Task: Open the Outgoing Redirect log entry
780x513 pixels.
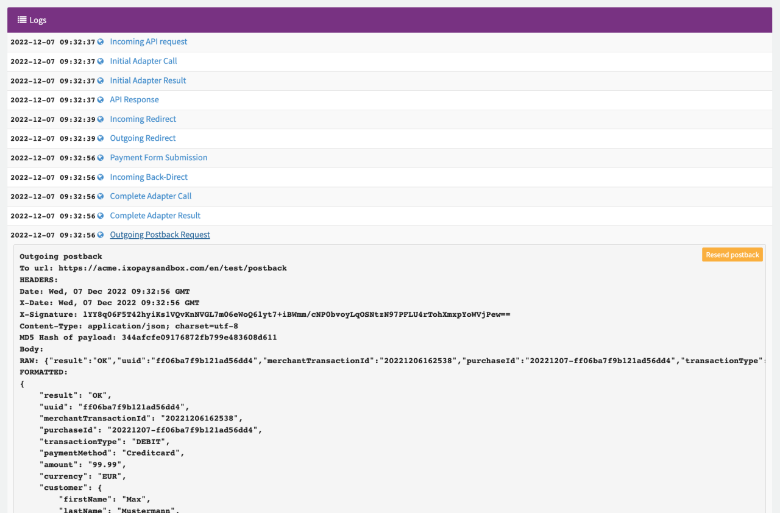Action: click(x=143, y=138)
